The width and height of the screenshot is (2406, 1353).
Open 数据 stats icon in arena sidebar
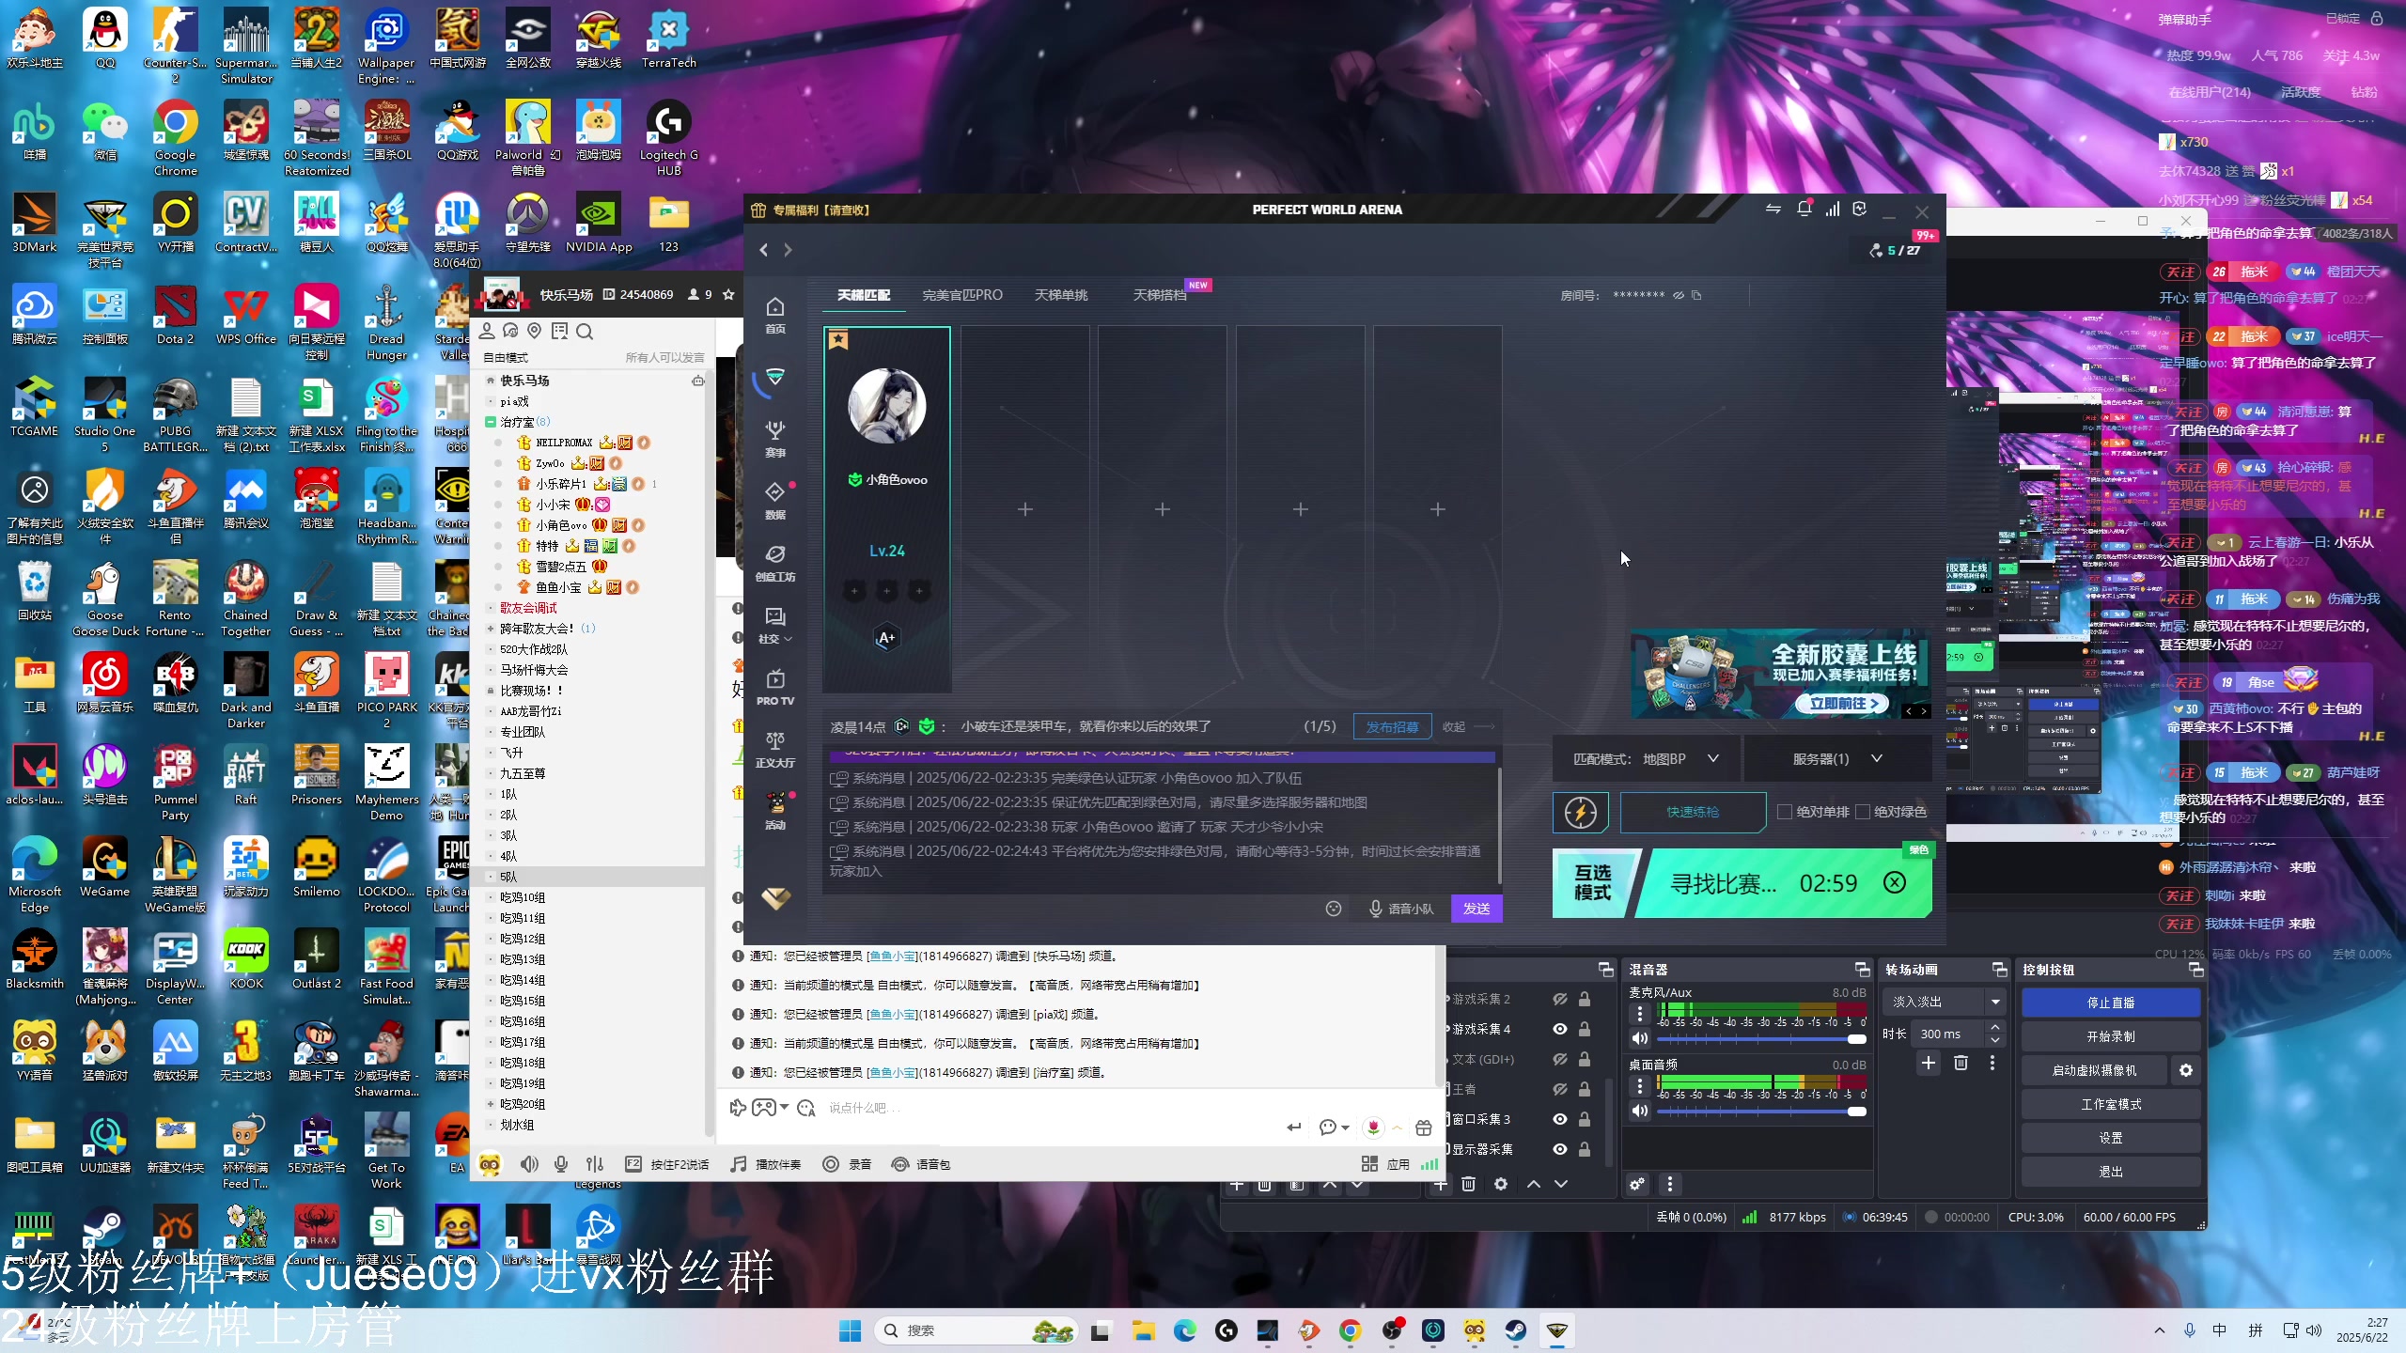click(775, 501)
